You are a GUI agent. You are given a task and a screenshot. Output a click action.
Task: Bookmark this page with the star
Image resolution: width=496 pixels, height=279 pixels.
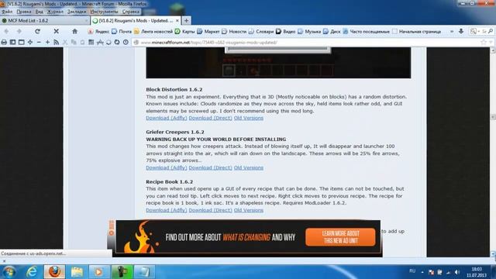pyautogui.click(x=484, y=43)
